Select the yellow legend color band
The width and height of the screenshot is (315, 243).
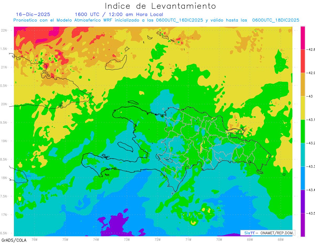(303, 108)
